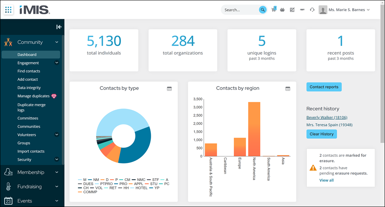Show table view for Contacts by region

point(288,89)
